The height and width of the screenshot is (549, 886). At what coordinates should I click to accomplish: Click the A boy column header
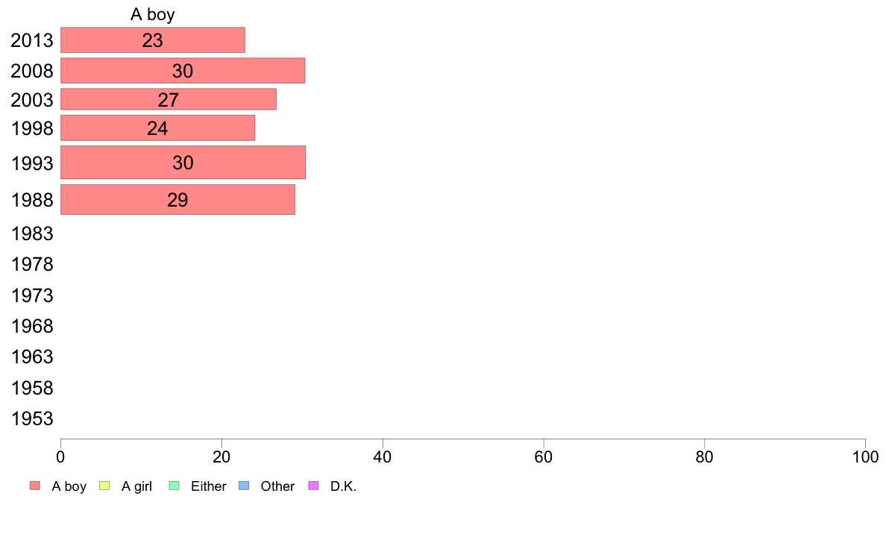(153, 14)
